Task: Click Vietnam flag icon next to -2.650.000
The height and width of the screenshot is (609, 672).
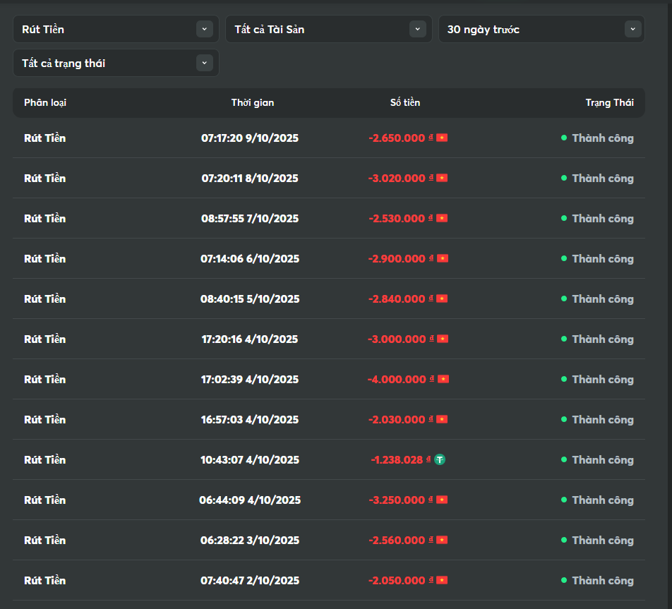Action: 442,138
